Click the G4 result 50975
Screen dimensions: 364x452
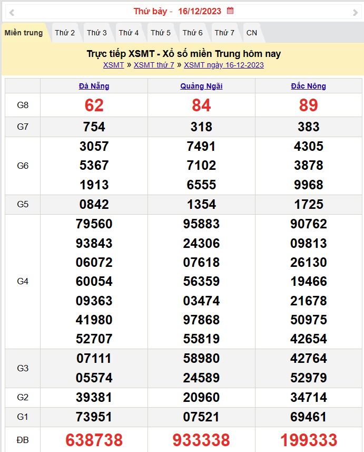(x=308, y=320)
